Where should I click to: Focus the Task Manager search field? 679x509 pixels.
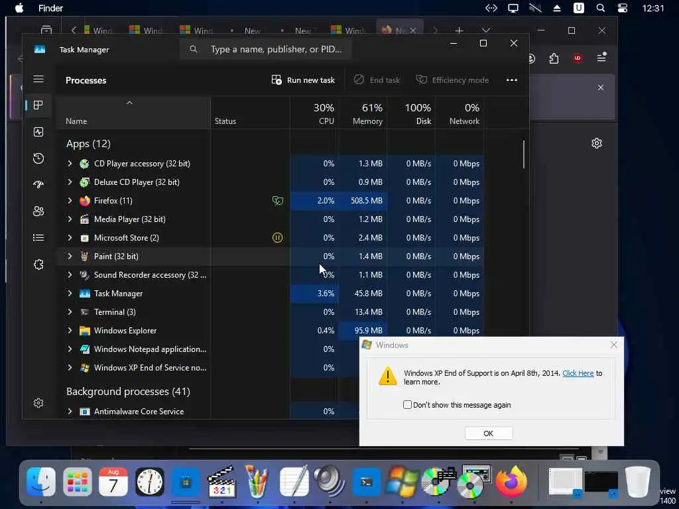click(265, 49)
